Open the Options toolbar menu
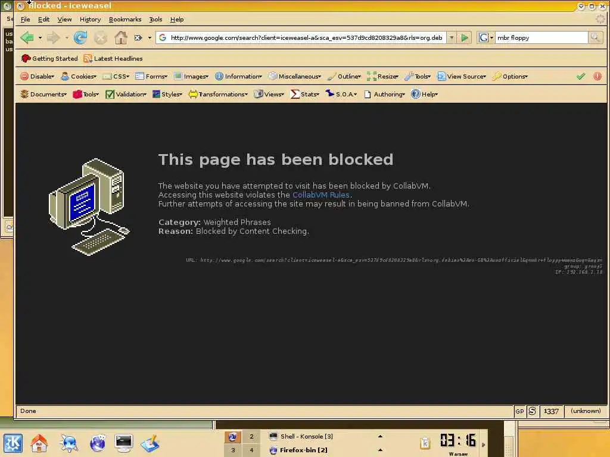 click(x=510, y=77)
